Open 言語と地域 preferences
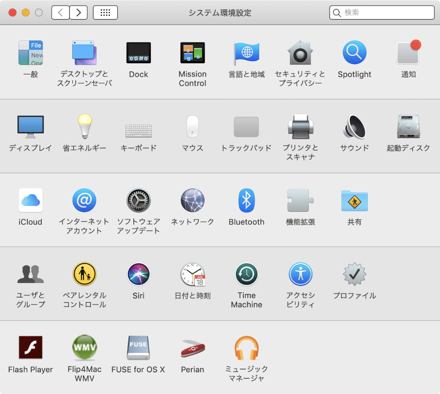 247,53
